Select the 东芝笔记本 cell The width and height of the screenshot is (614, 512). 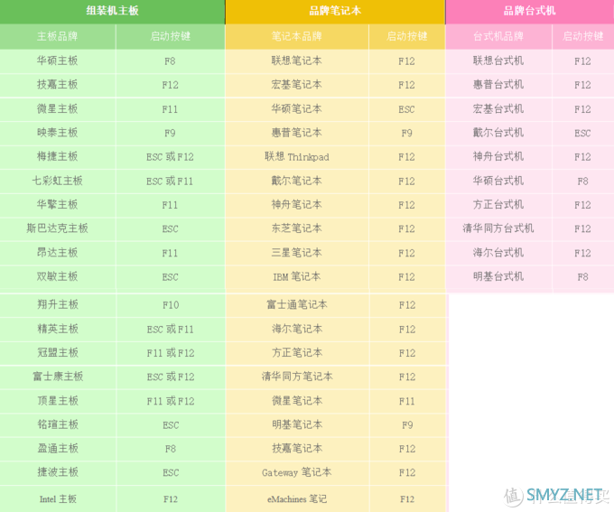tap(297, 228)
